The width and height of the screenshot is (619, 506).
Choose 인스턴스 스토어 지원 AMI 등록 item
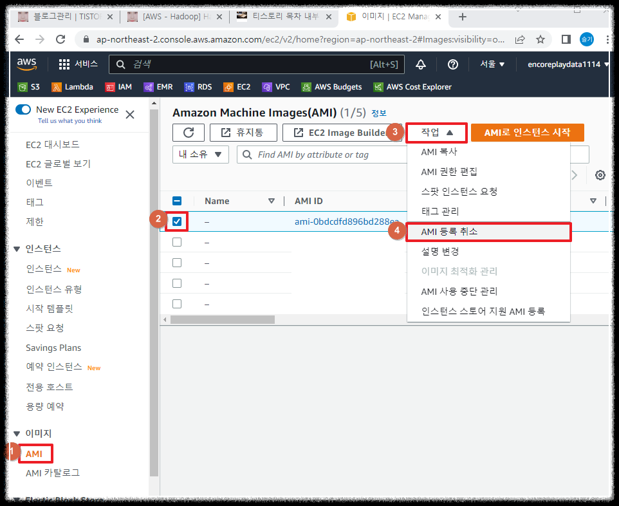488,312
